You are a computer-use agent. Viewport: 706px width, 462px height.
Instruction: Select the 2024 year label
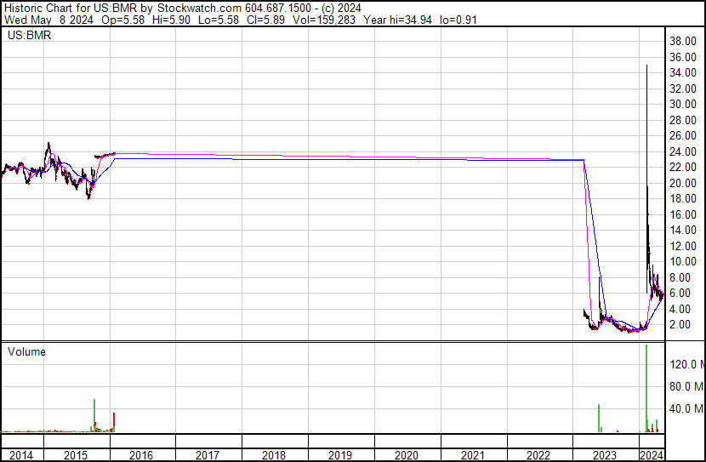point(652,456)
